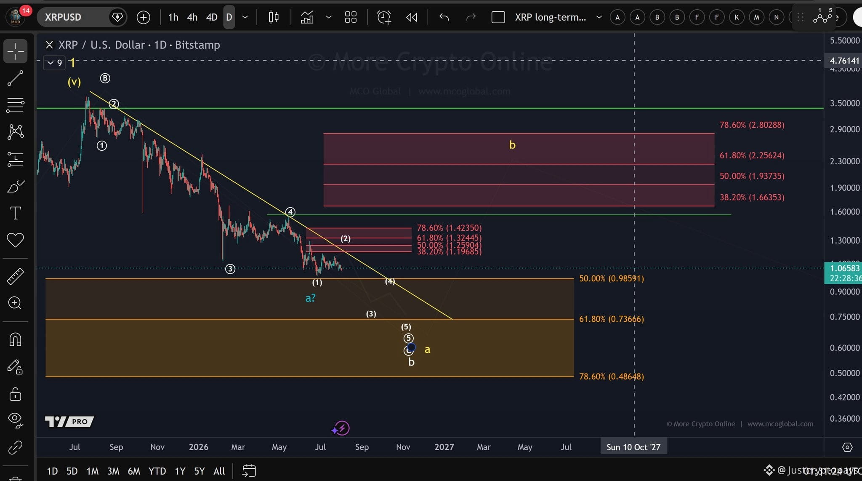
Task: Expand the indicator templates dropdown arrow
Action: 329,17
